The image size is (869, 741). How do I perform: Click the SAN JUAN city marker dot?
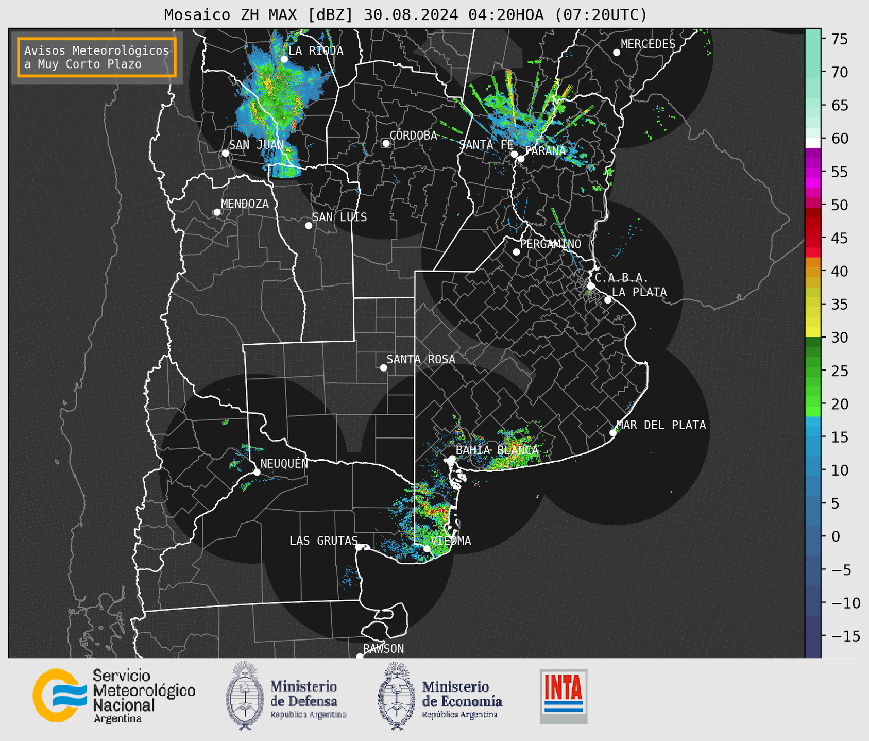(x=225, y=153)
